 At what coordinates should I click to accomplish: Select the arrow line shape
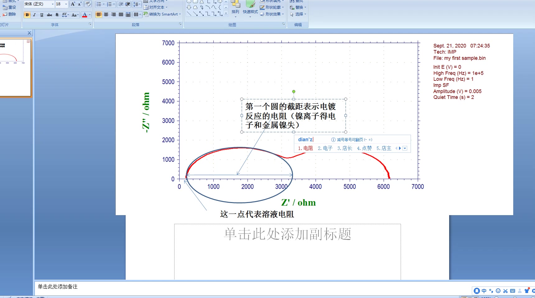click(195, 14)
